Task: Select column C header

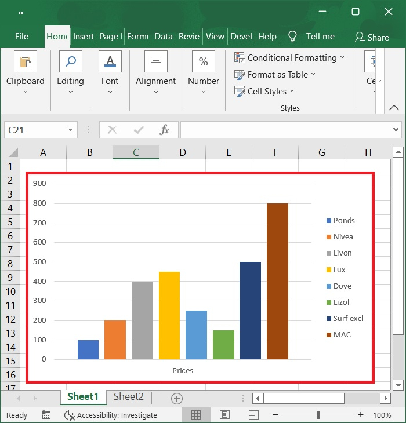Action: pyautogui.click(x=136, y=152)
